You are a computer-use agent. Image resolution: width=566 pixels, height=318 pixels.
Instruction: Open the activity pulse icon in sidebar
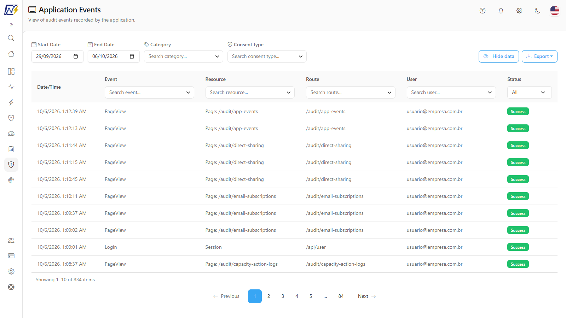(x=11, y=87)
